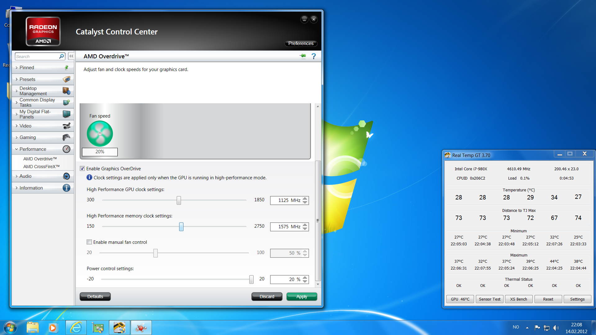Screen dimensions: 596x335
Task: Select AMD Overdrive in the Performance list
Action: pyautogui.click(x=40, y=159)
